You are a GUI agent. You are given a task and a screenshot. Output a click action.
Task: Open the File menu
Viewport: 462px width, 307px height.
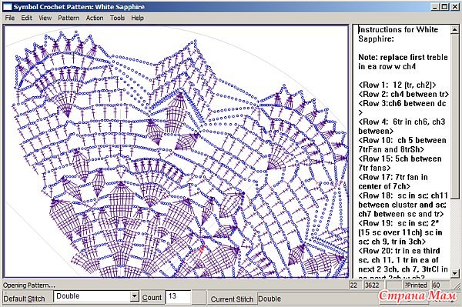coord(10,18)
